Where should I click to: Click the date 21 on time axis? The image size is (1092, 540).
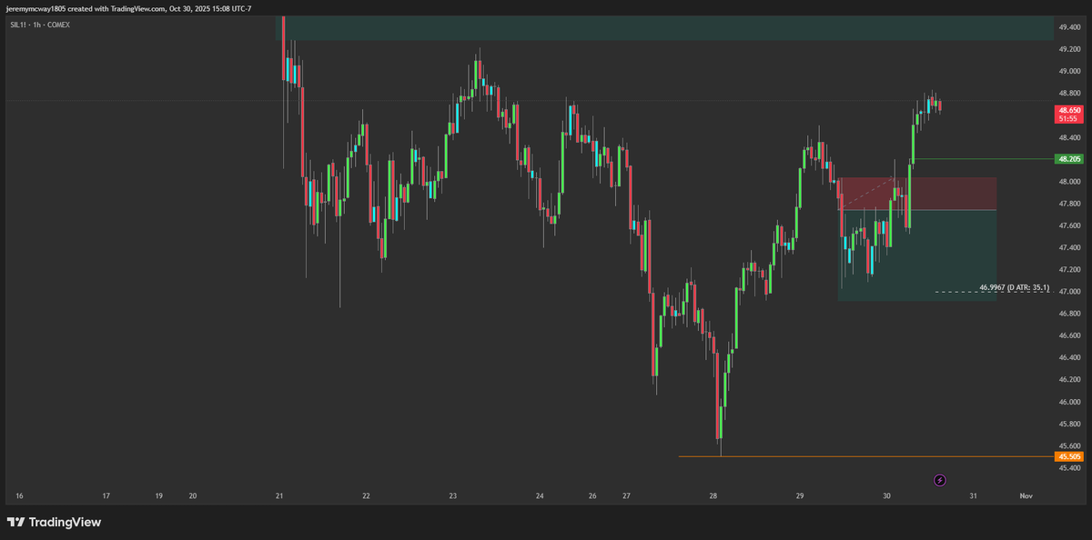279,496
